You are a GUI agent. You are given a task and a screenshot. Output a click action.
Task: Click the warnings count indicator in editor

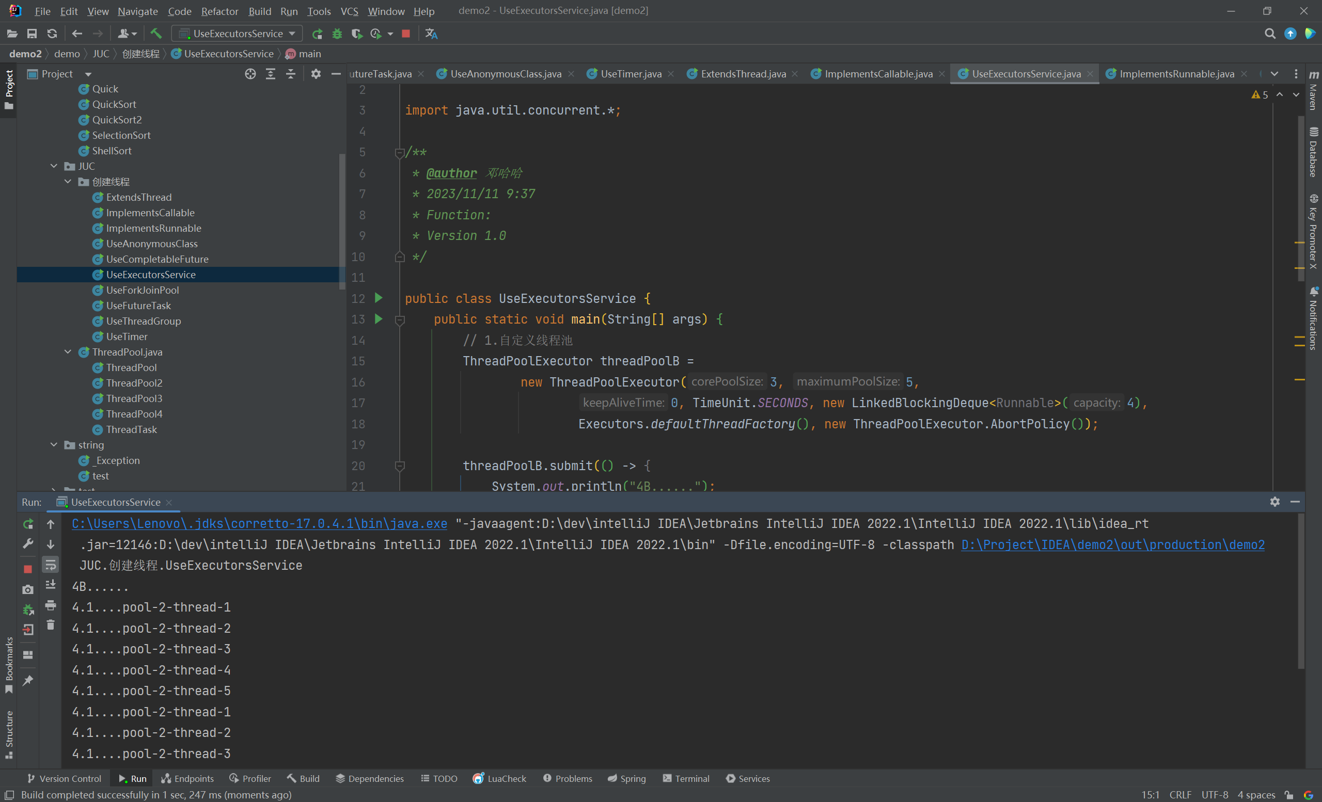1259,95
